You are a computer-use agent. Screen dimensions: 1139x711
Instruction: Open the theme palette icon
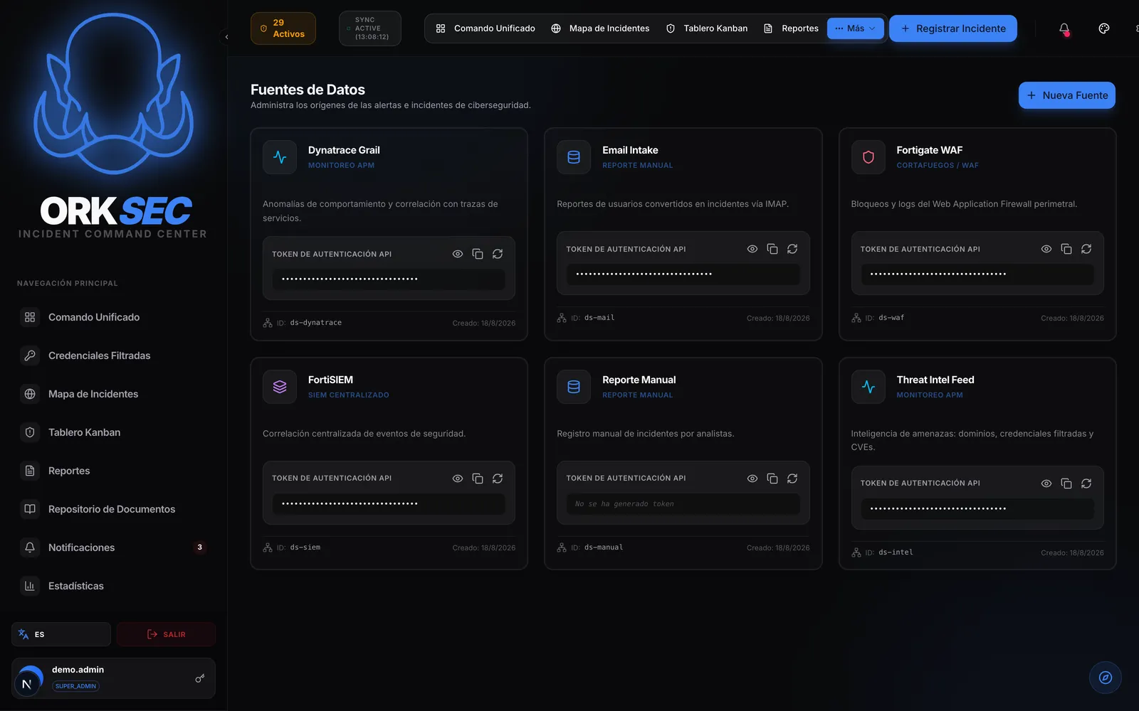(x=1104, y=28)
